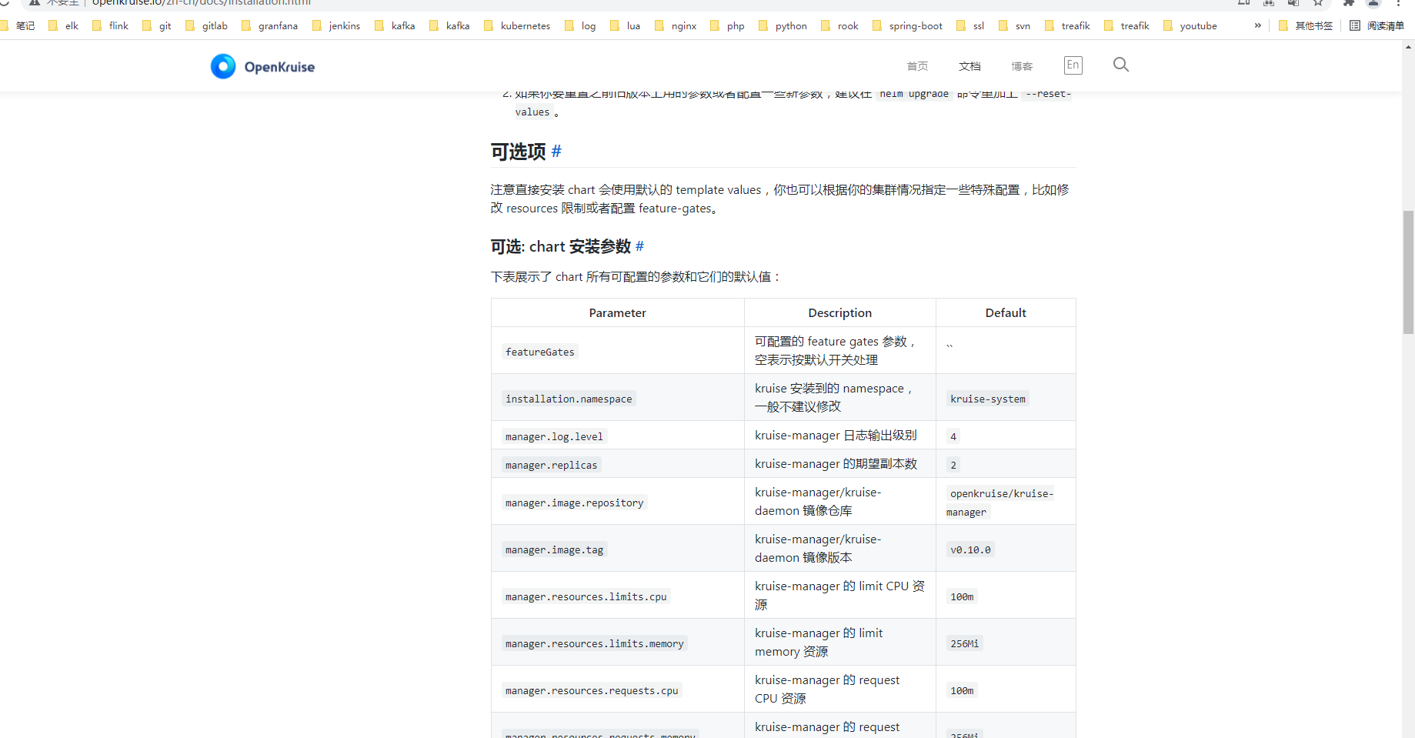Screen dimensions: 1415x738
Task: Click the default value 4 for log level
Action: [953, 436]
